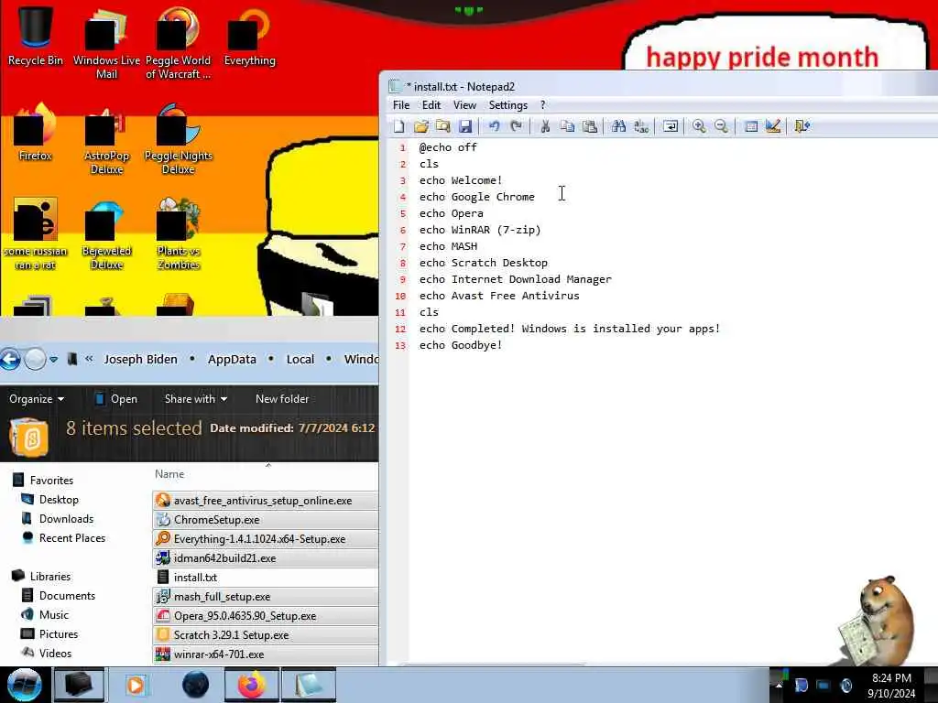
Task: Open the syntax scheme selection icon
Action: point(751,126)
